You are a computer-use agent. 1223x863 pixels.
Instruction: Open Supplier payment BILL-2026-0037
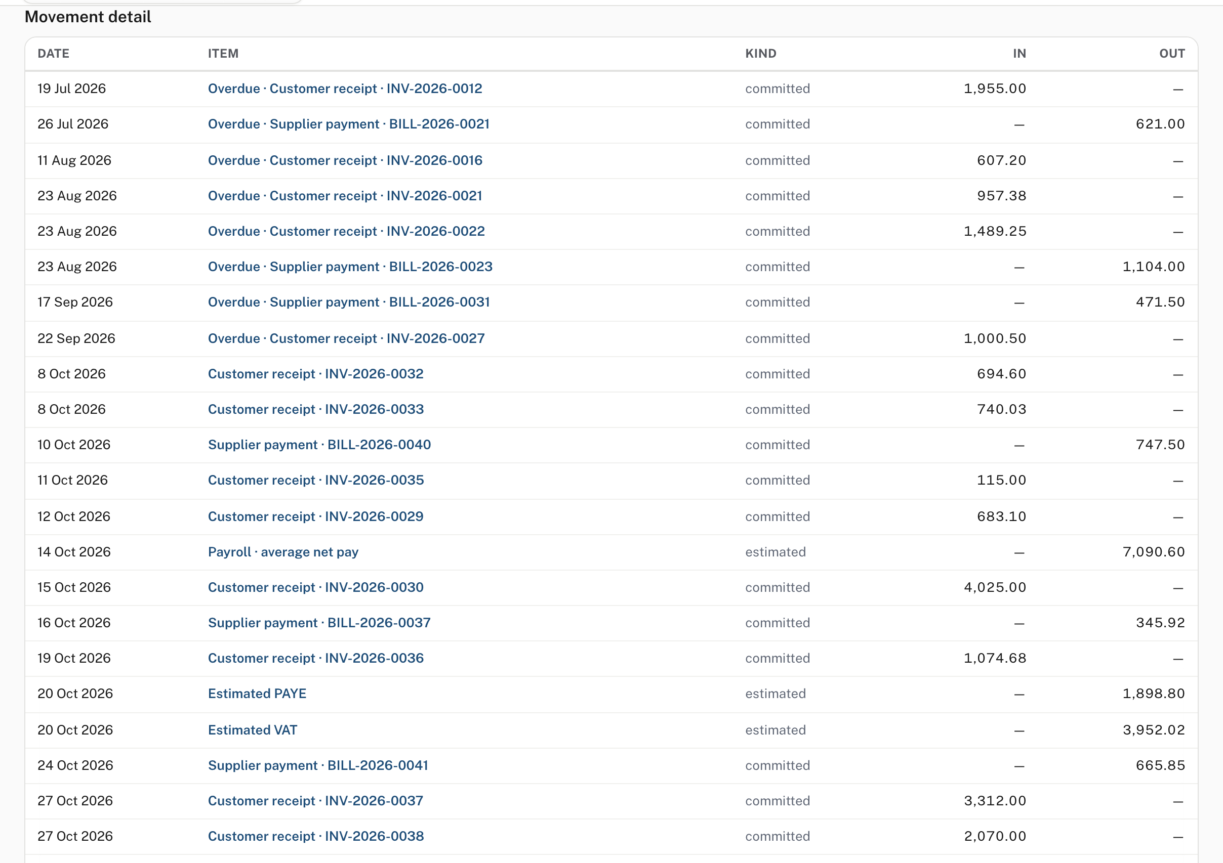click(319, 623)
